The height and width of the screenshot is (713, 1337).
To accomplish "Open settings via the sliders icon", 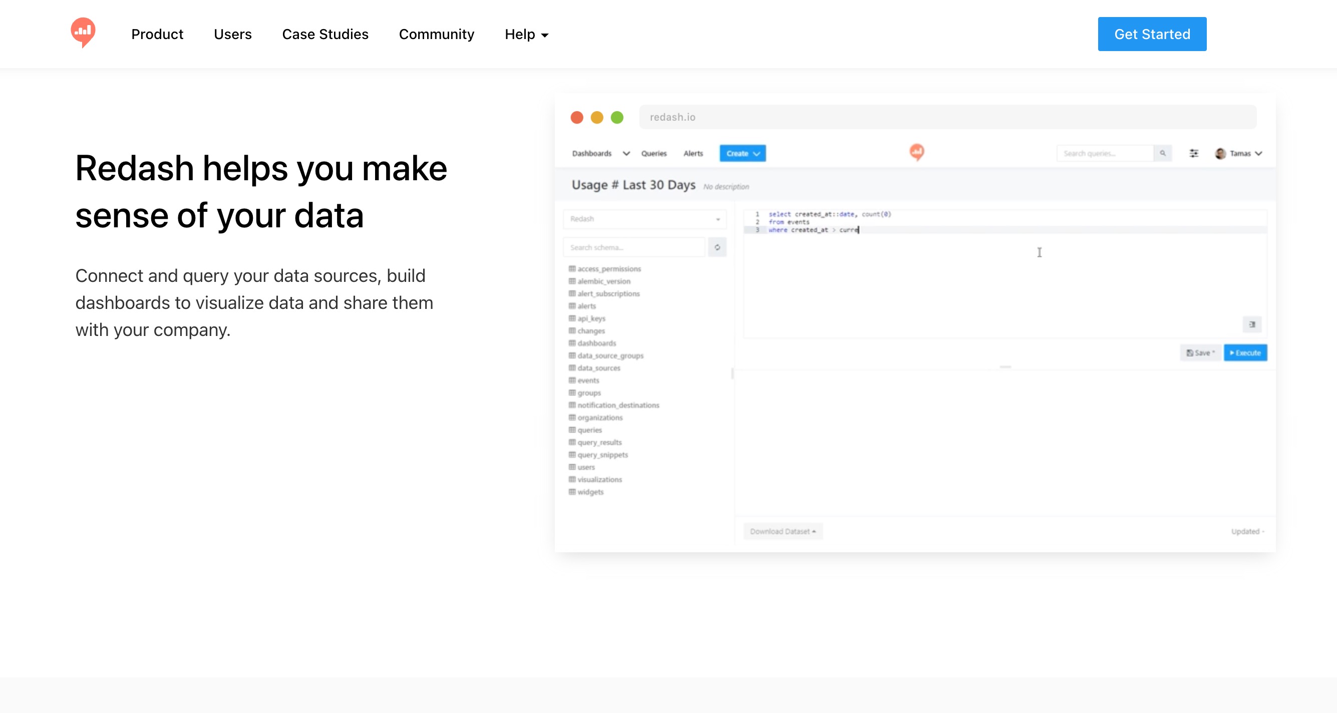I will click(x=1194, y=154).
